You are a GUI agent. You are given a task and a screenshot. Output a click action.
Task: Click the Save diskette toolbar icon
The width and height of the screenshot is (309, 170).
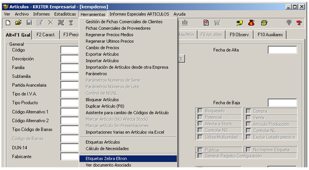pos(29,23)
